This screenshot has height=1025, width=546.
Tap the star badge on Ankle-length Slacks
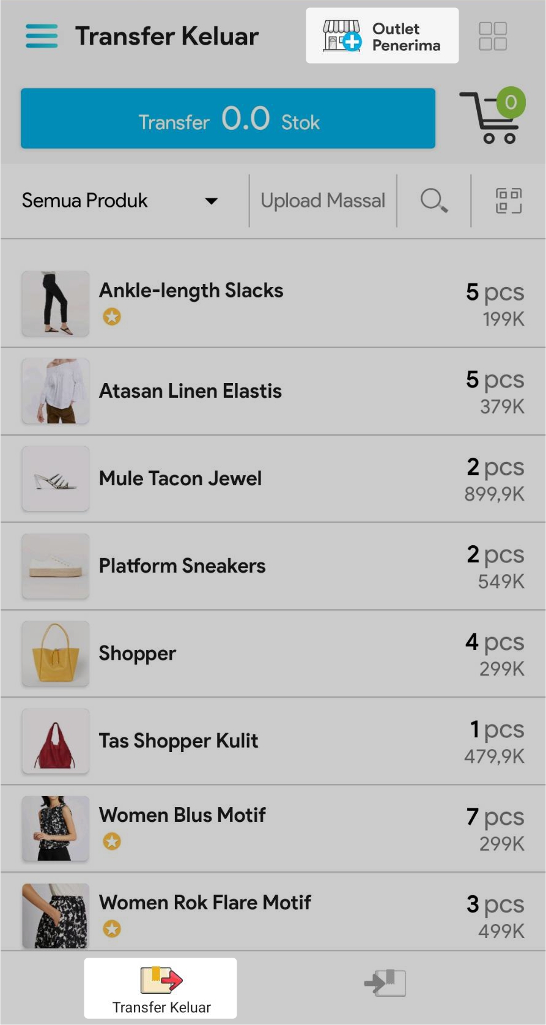pyautogui.click(x=112, y=317)
